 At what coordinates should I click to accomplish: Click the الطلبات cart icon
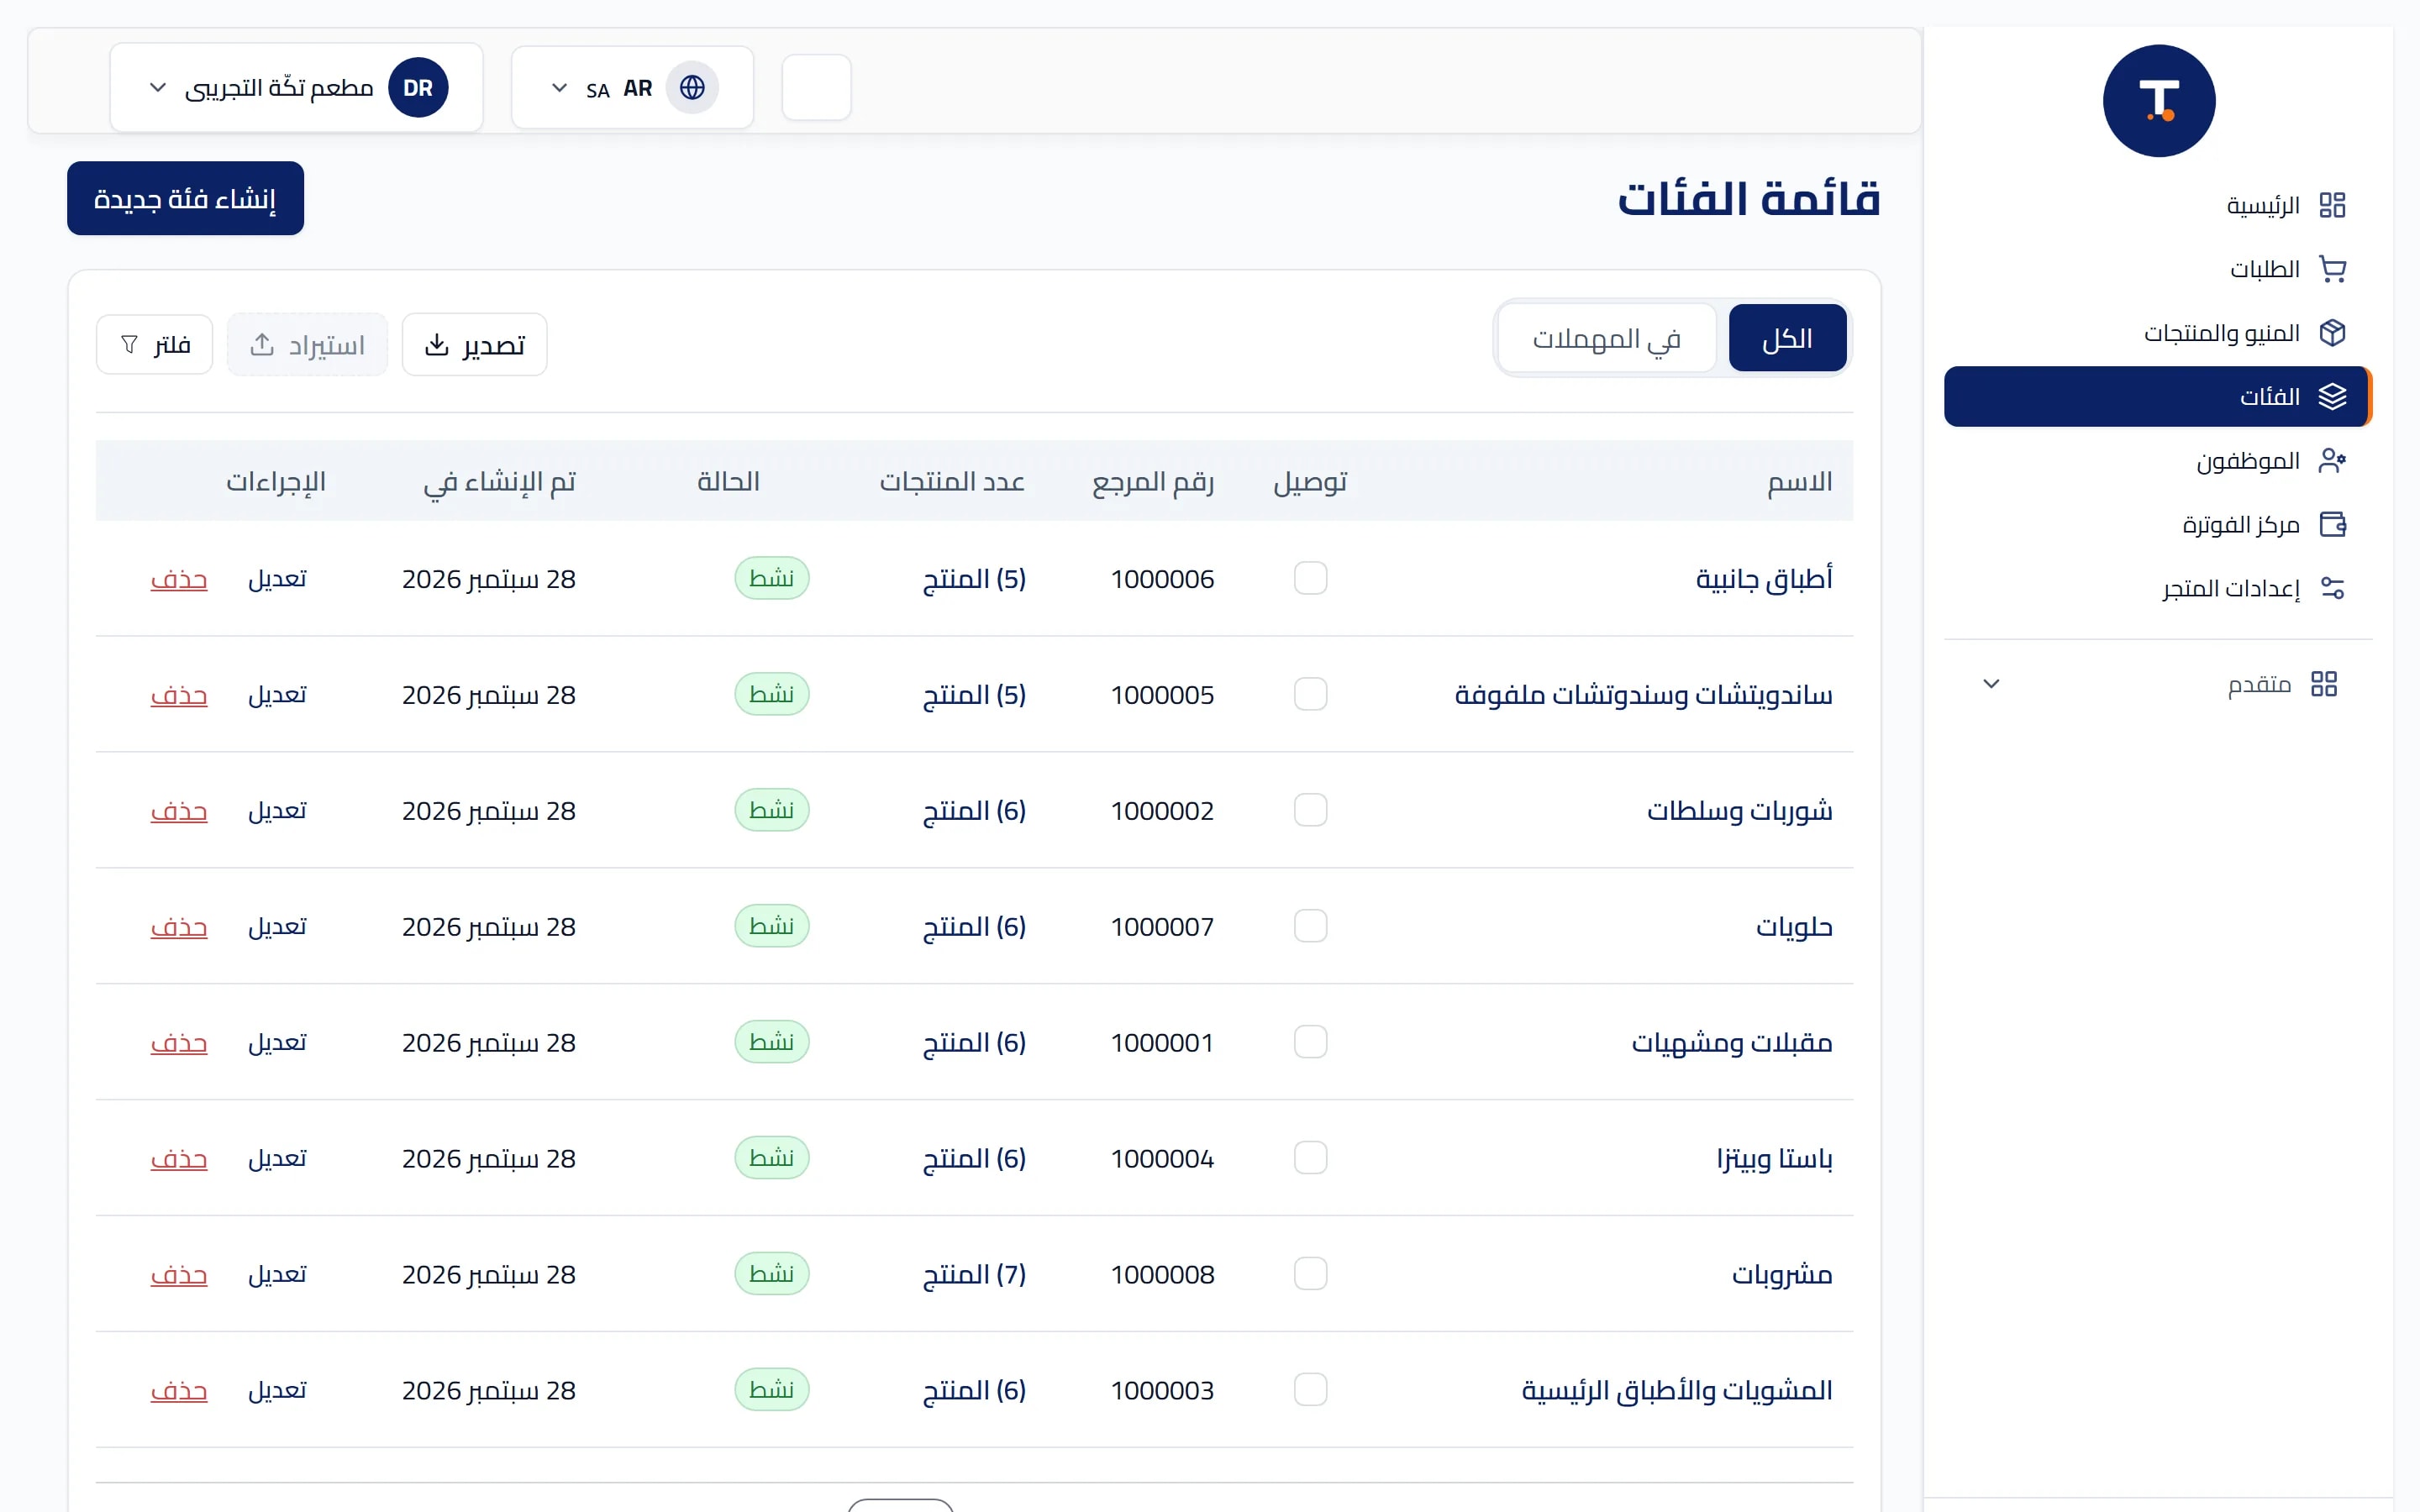pyautogui.click(x=2332, y=269)
